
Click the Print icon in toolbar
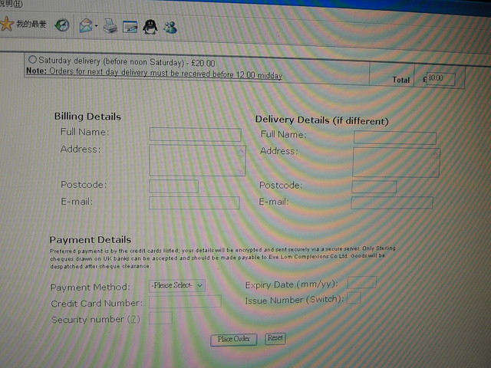(110, 26)
